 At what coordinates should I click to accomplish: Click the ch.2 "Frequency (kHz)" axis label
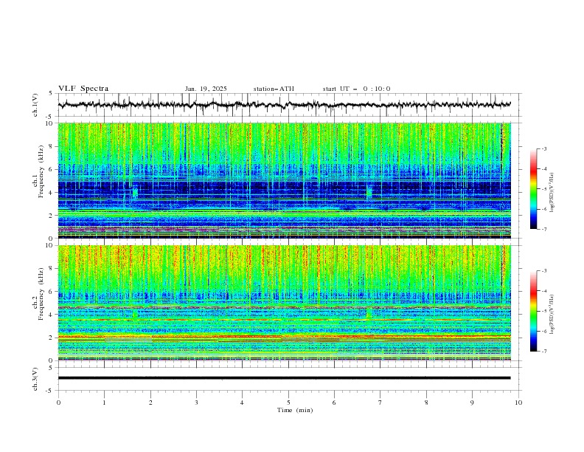pos(42,293)
